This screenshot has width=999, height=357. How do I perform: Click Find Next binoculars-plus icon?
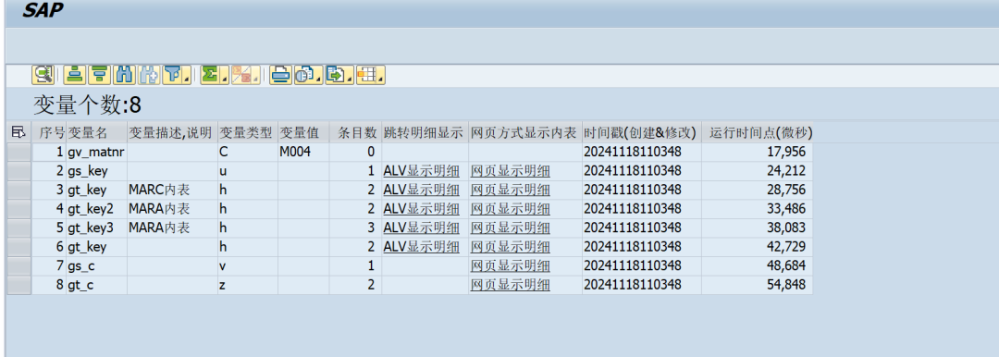tap(149, 75)
